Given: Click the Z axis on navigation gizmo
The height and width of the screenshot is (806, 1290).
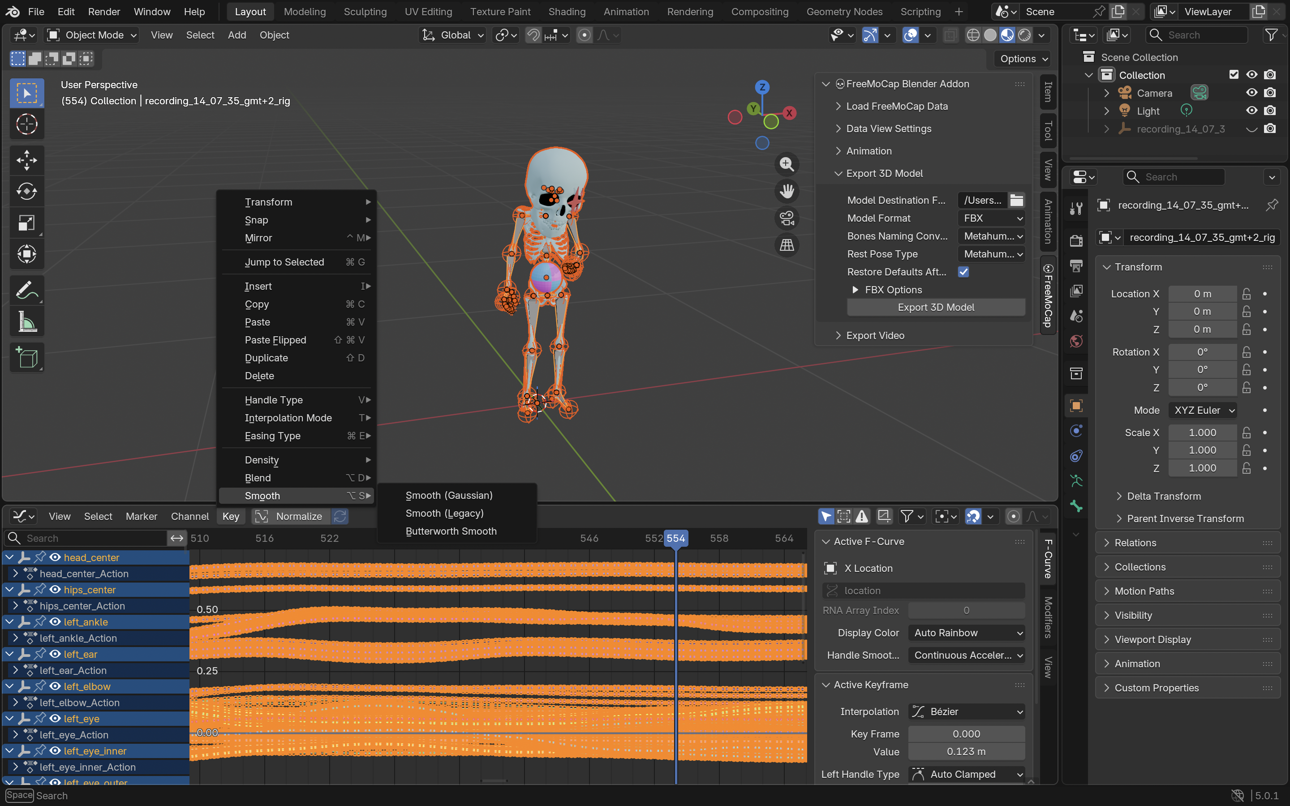Looking at the screenshot, I should 762,87.
